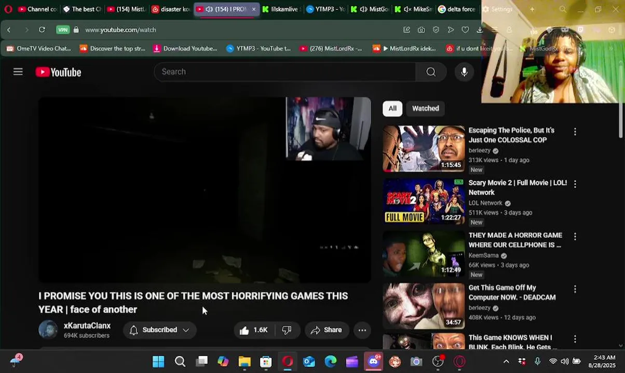Open Scary Movie 2 Full Movie thumbnail
The width and height of the screenshot is (625, 373).
pos(424,201)
